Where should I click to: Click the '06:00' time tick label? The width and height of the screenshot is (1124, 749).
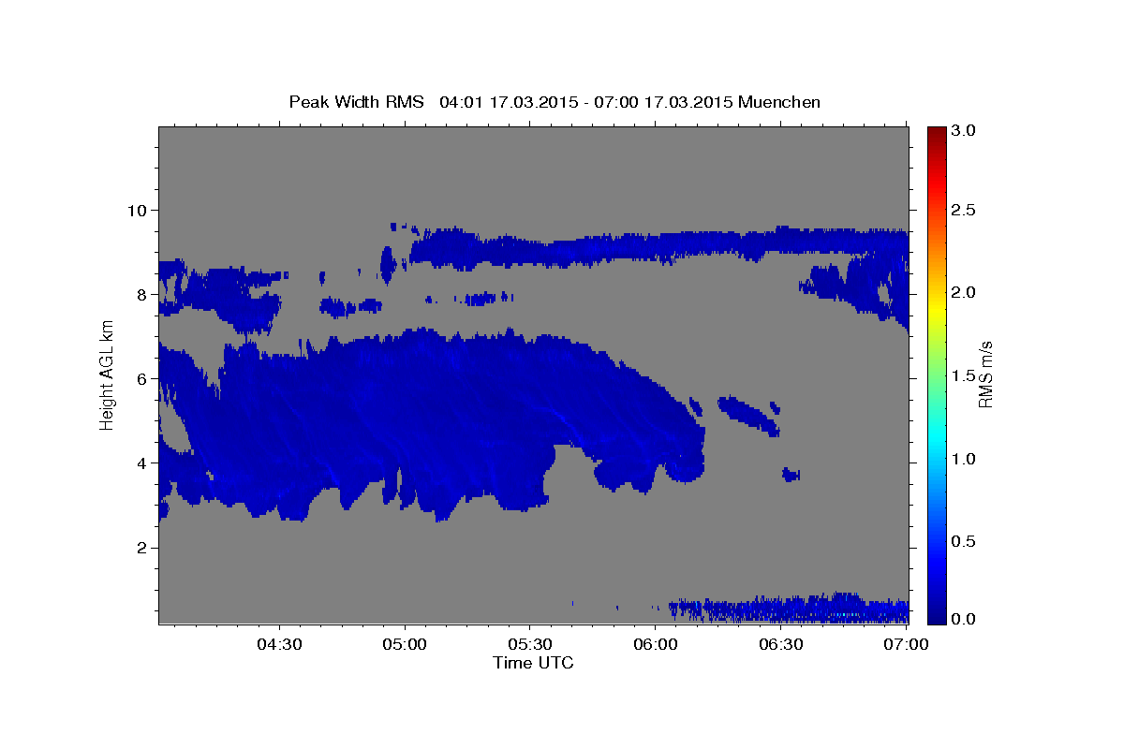[656, 645]
